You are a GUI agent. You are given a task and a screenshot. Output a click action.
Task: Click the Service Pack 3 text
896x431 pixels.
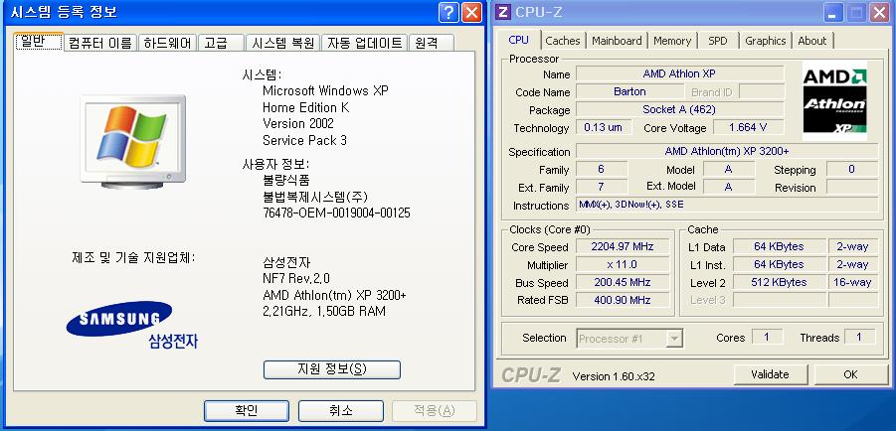click(304, 140)
